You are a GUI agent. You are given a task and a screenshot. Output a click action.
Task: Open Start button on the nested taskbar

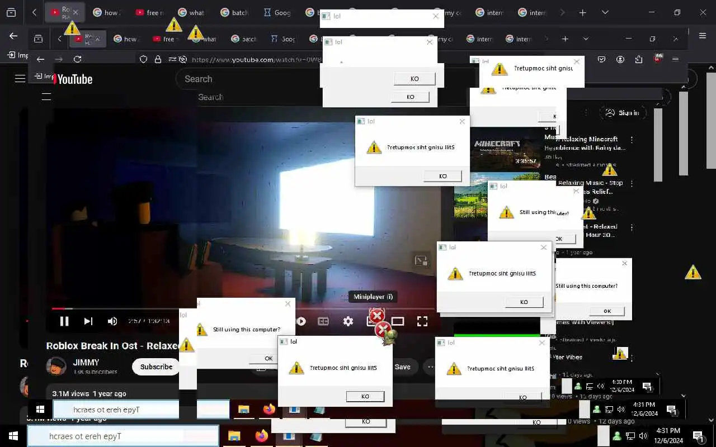click(40, 410)
